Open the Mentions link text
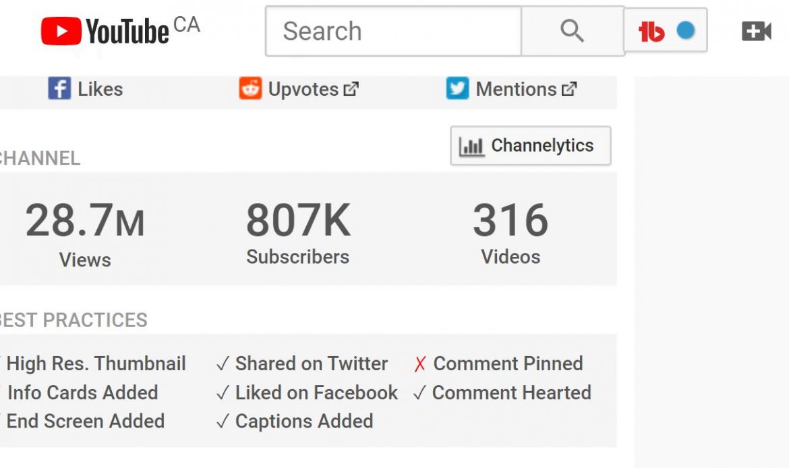Viewport: 789px width, 468px height. coord(517,89)
